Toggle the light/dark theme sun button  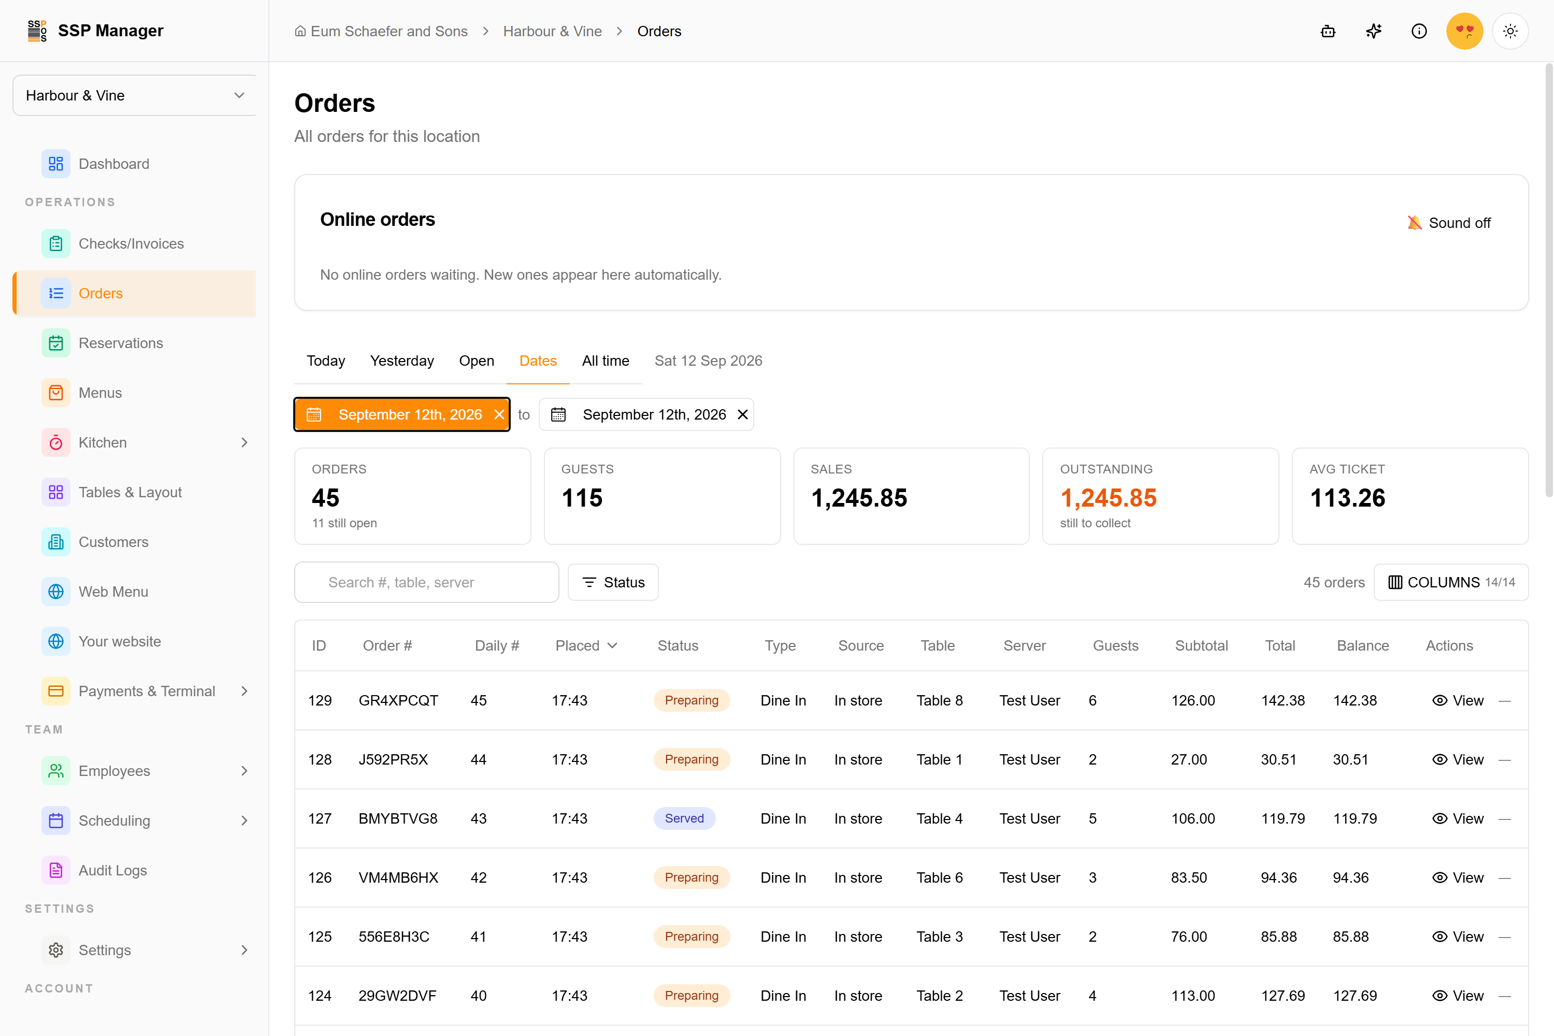(1510, 31)
